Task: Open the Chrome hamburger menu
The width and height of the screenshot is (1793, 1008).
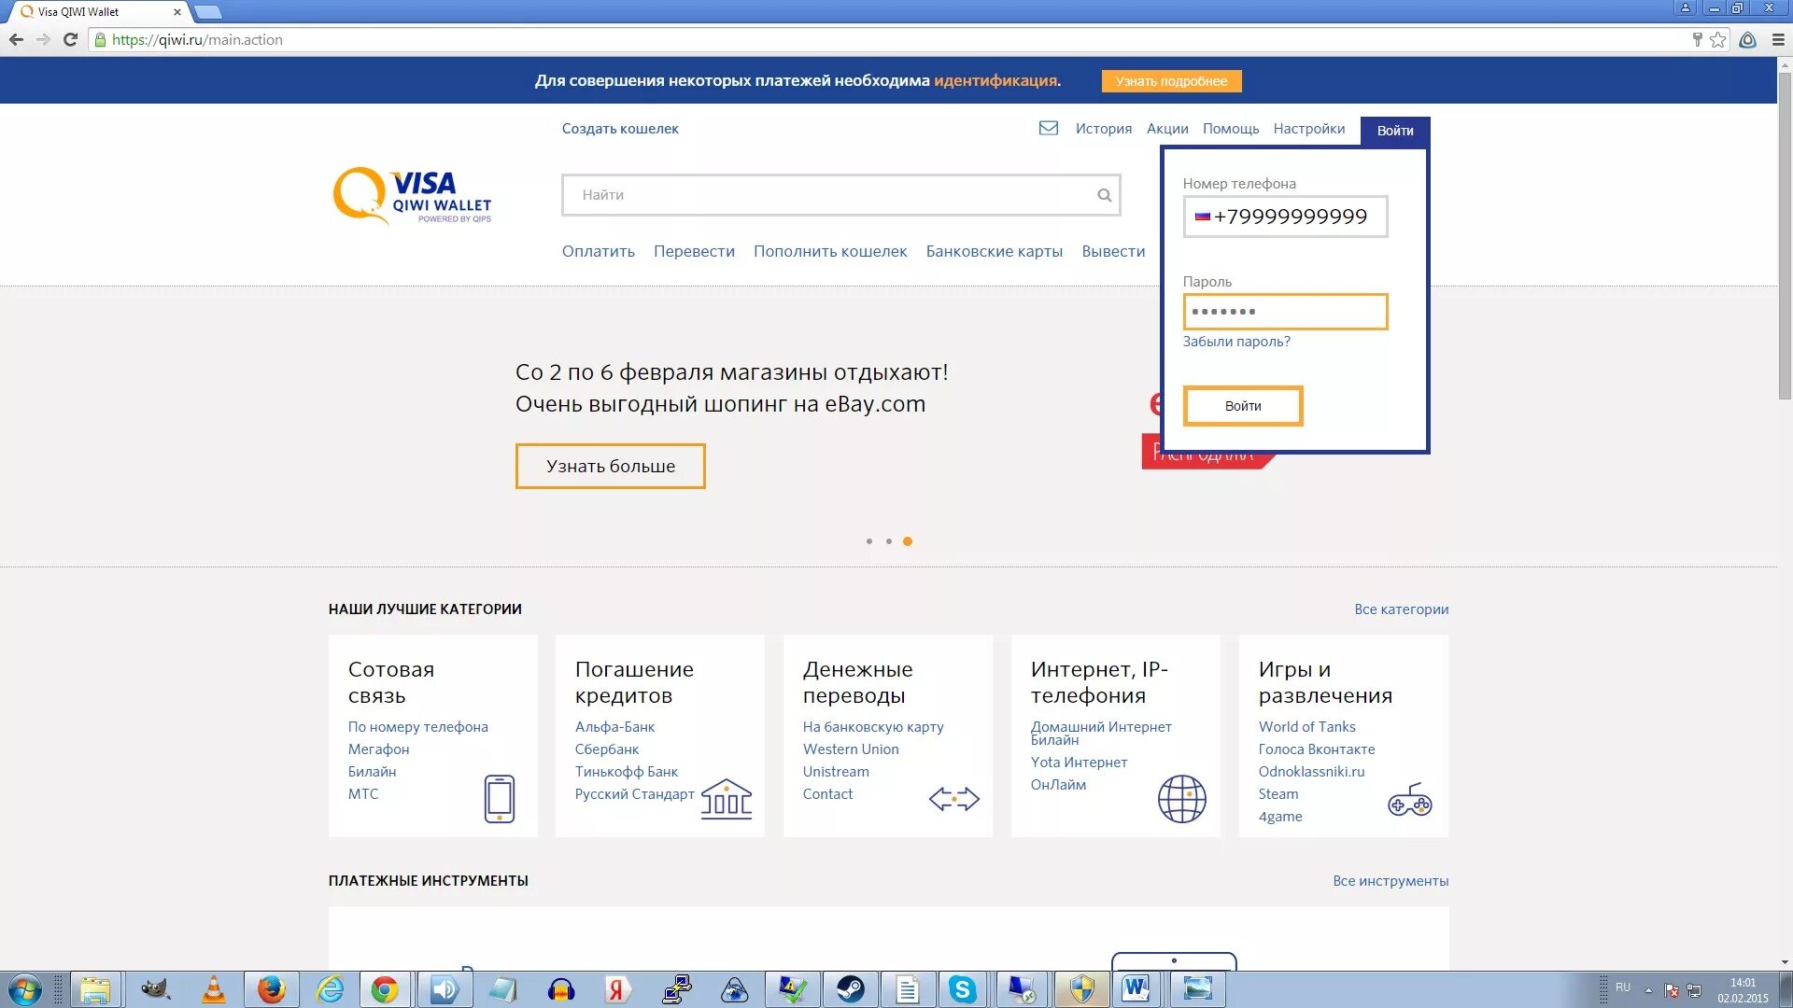Action: [x=1778, y=39]
